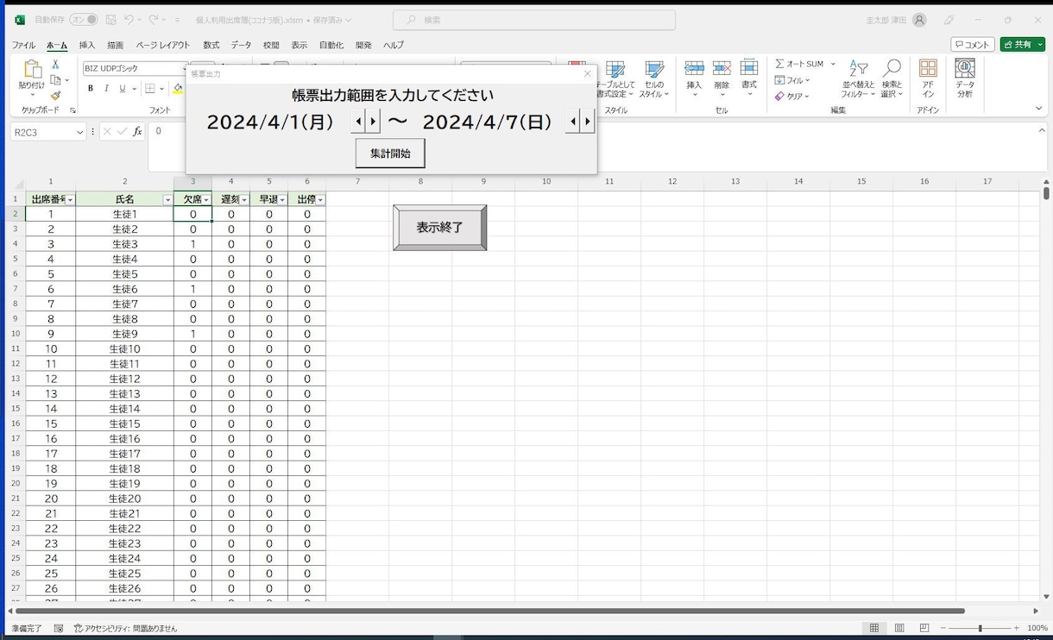Adjust the zoom slider in status bar
1053x640 pixels.
979,628
